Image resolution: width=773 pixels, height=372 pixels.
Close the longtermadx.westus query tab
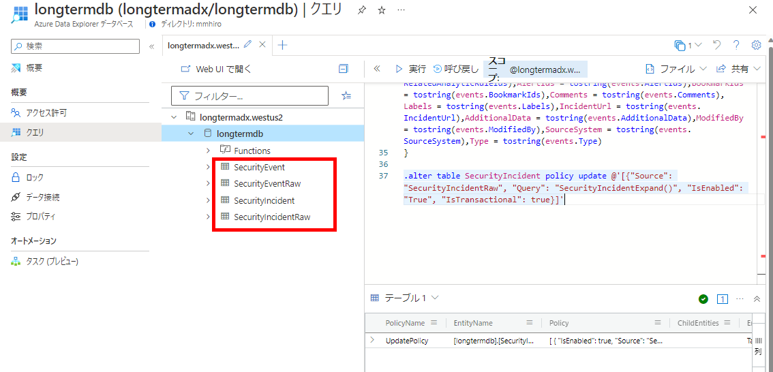pos(262,45)
